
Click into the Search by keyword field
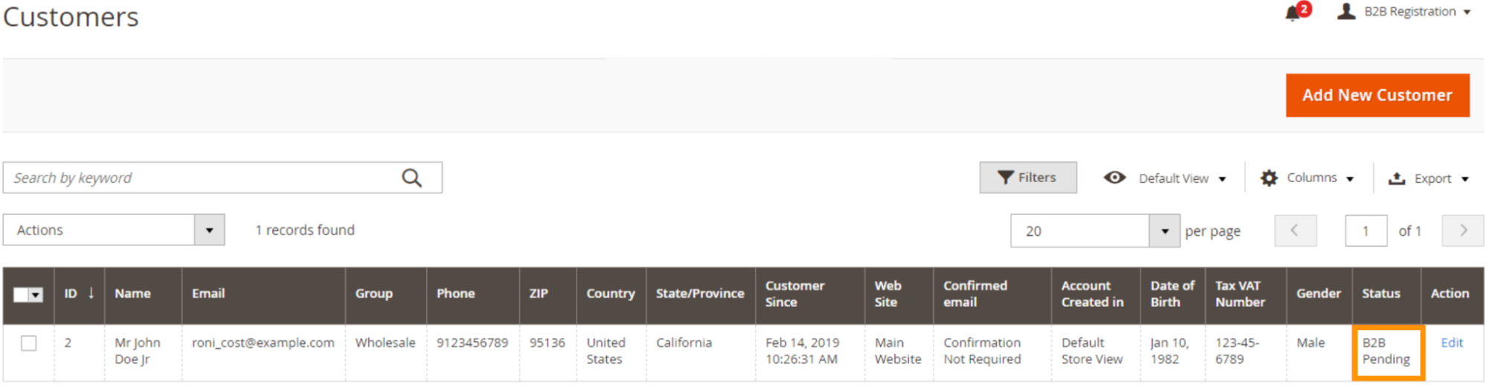[201, 178]
